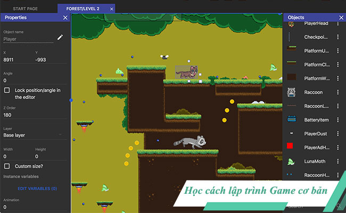Open the three-dot menu for RaccoonL...
The width and height of the screenshot is (346, 213).
coord(337,106)
